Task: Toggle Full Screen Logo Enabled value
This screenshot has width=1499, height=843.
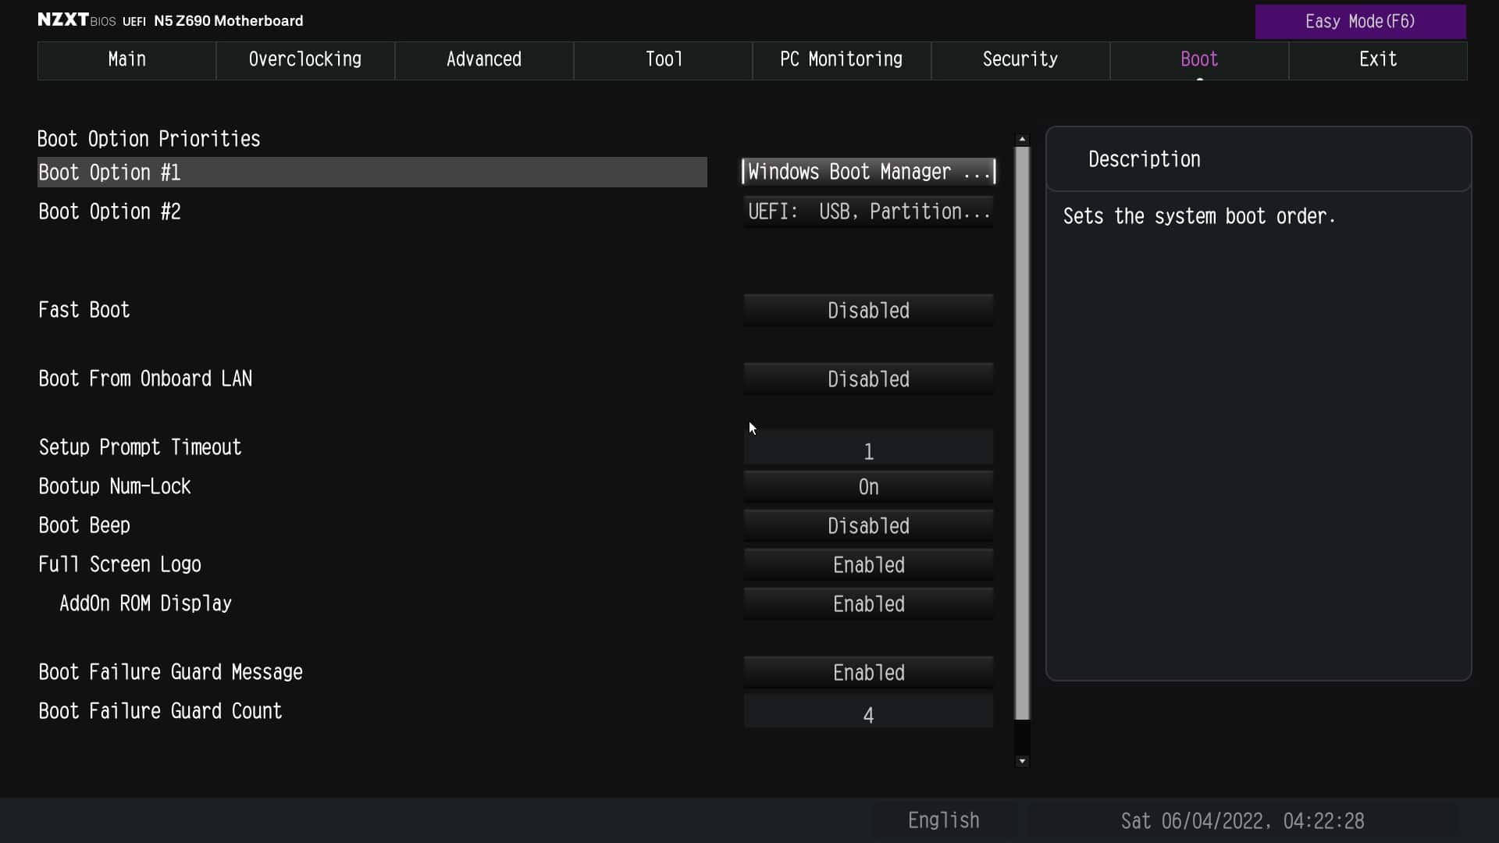Action: point(868,565)
